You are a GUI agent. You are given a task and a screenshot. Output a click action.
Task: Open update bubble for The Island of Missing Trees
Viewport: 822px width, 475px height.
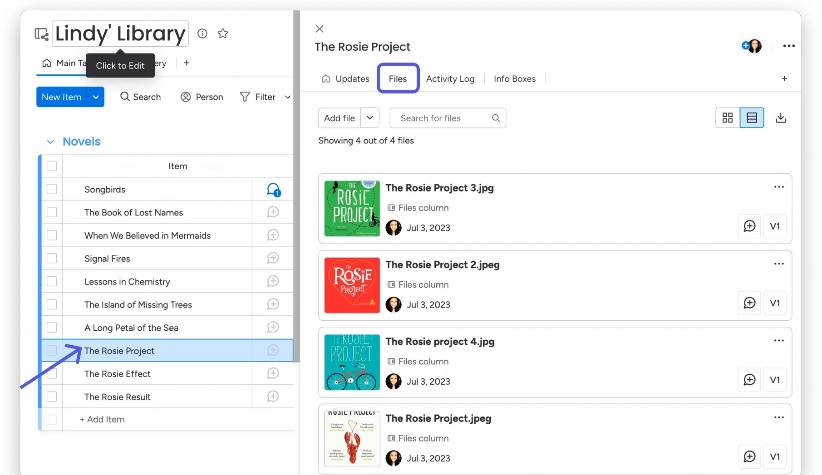click(x=273, y=304)
